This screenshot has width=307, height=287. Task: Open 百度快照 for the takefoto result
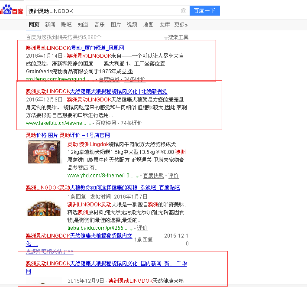point(106,123)
